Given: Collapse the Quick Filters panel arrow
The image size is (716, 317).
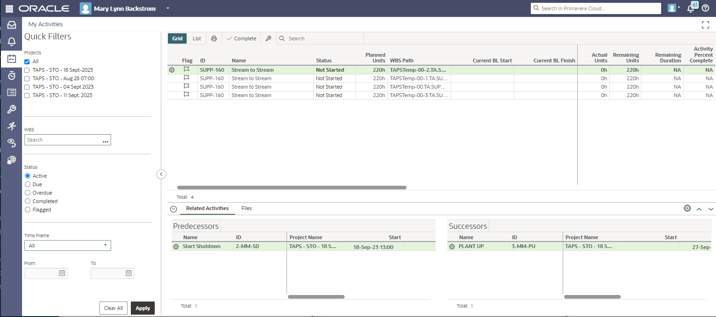Looking at the screenshot, I should click(x=161, y=174).
